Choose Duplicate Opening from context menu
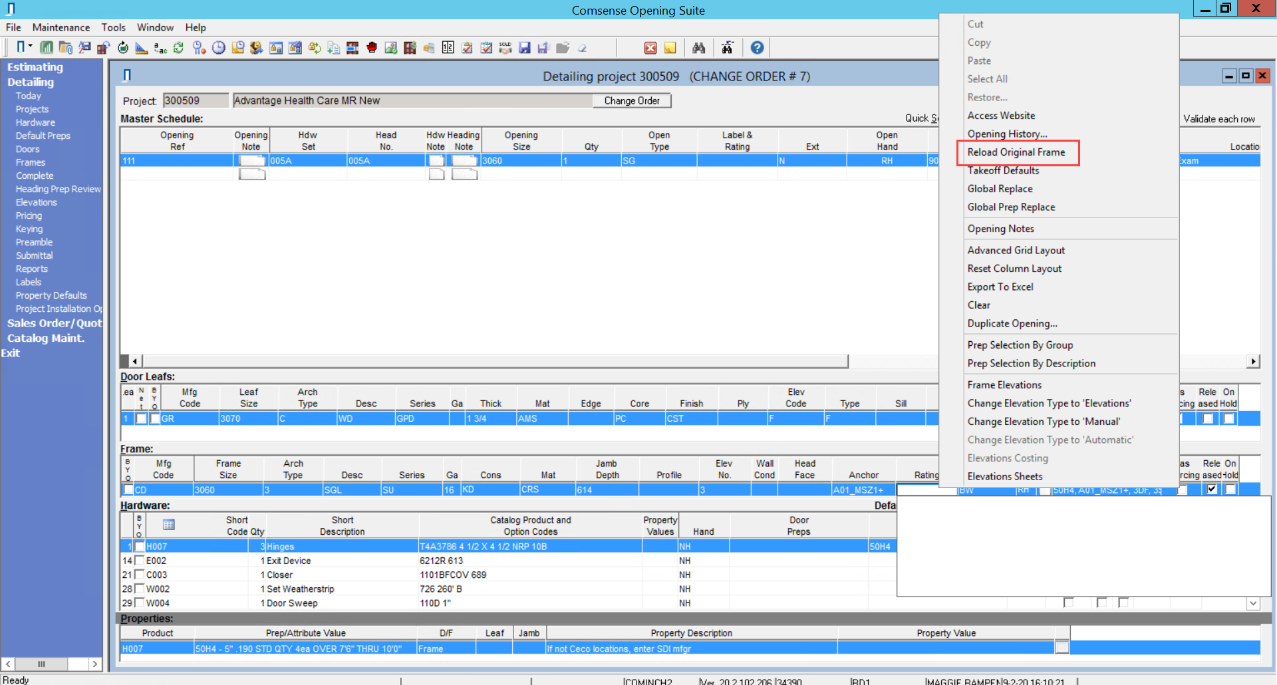The width and height of the screenshot is (1277, 685). [x=1012, y=323]
